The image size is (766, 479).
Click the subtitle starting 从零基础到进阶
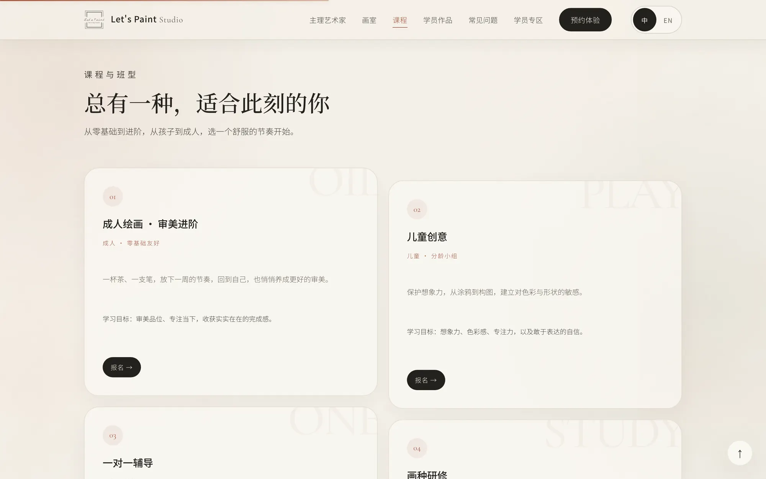pyautogui.click(x=190, y=132)
